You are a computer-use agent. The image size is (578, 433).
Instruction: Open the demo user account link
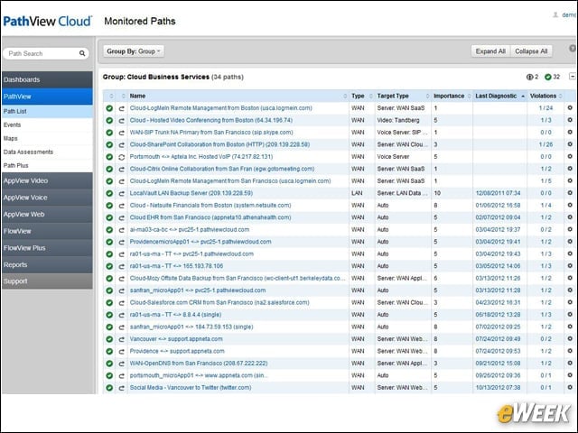570,14
